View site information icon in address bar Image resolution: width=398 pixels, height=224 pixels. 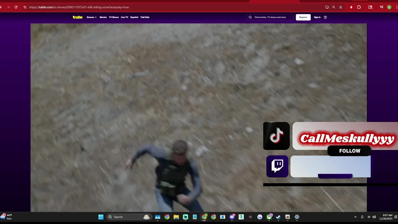(25, 7)
